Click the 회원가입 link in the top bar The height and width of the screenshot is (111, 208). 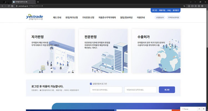point(162,10)
